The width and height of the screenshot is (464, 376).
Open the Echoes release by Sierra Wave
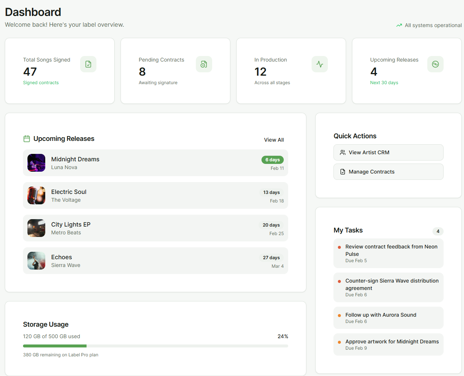point(155,261)
